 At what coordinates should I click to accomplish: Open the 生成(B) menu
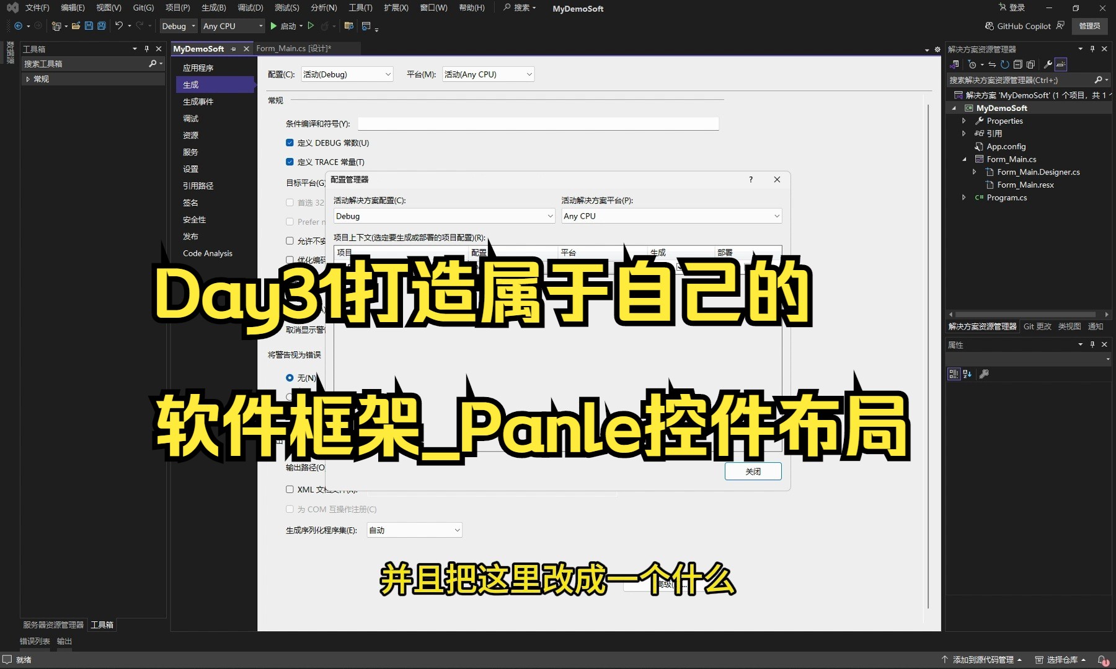click(213, 7)
